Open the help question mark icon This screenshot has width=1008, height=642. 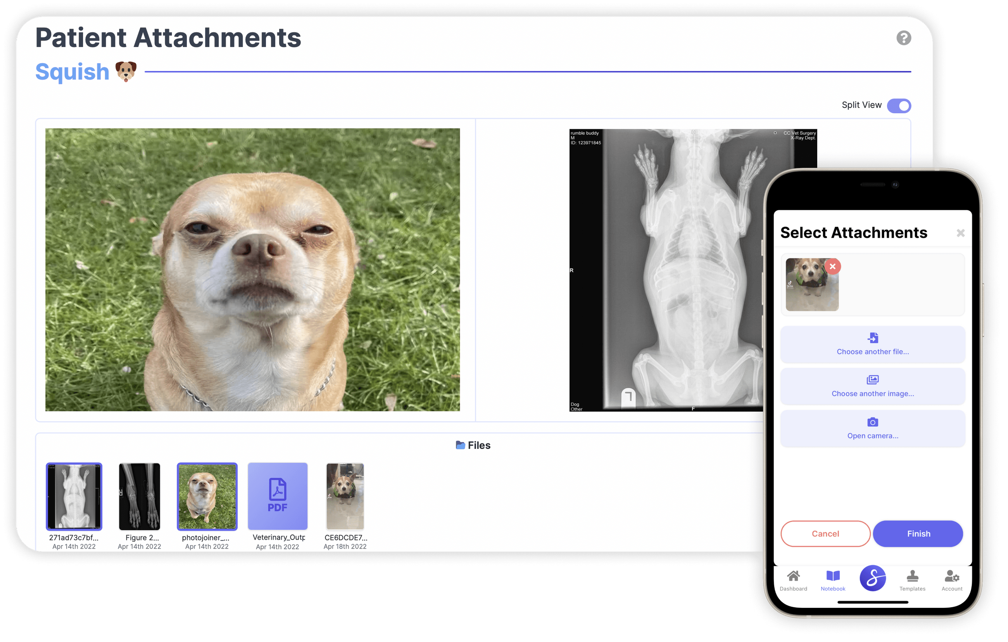pos(903,38)
